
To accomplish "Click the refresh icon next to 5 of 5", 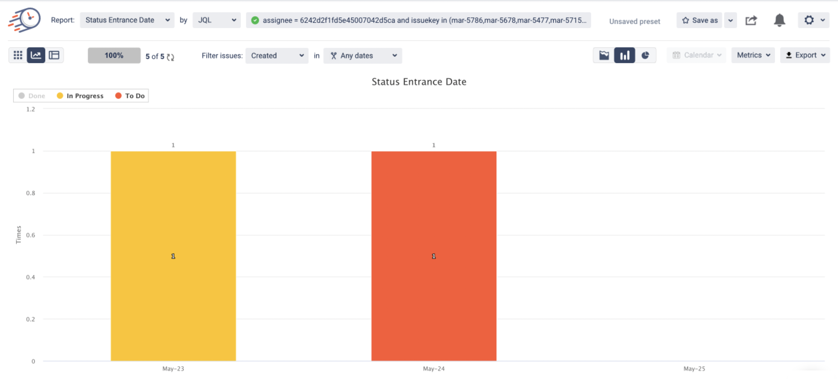I will 171,57.
